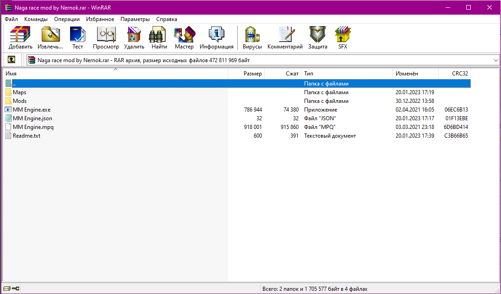The image size is (501, 294).
Task: Click the MM Engine.json file name
Action: pyautogui.click(x=33, y=118)
